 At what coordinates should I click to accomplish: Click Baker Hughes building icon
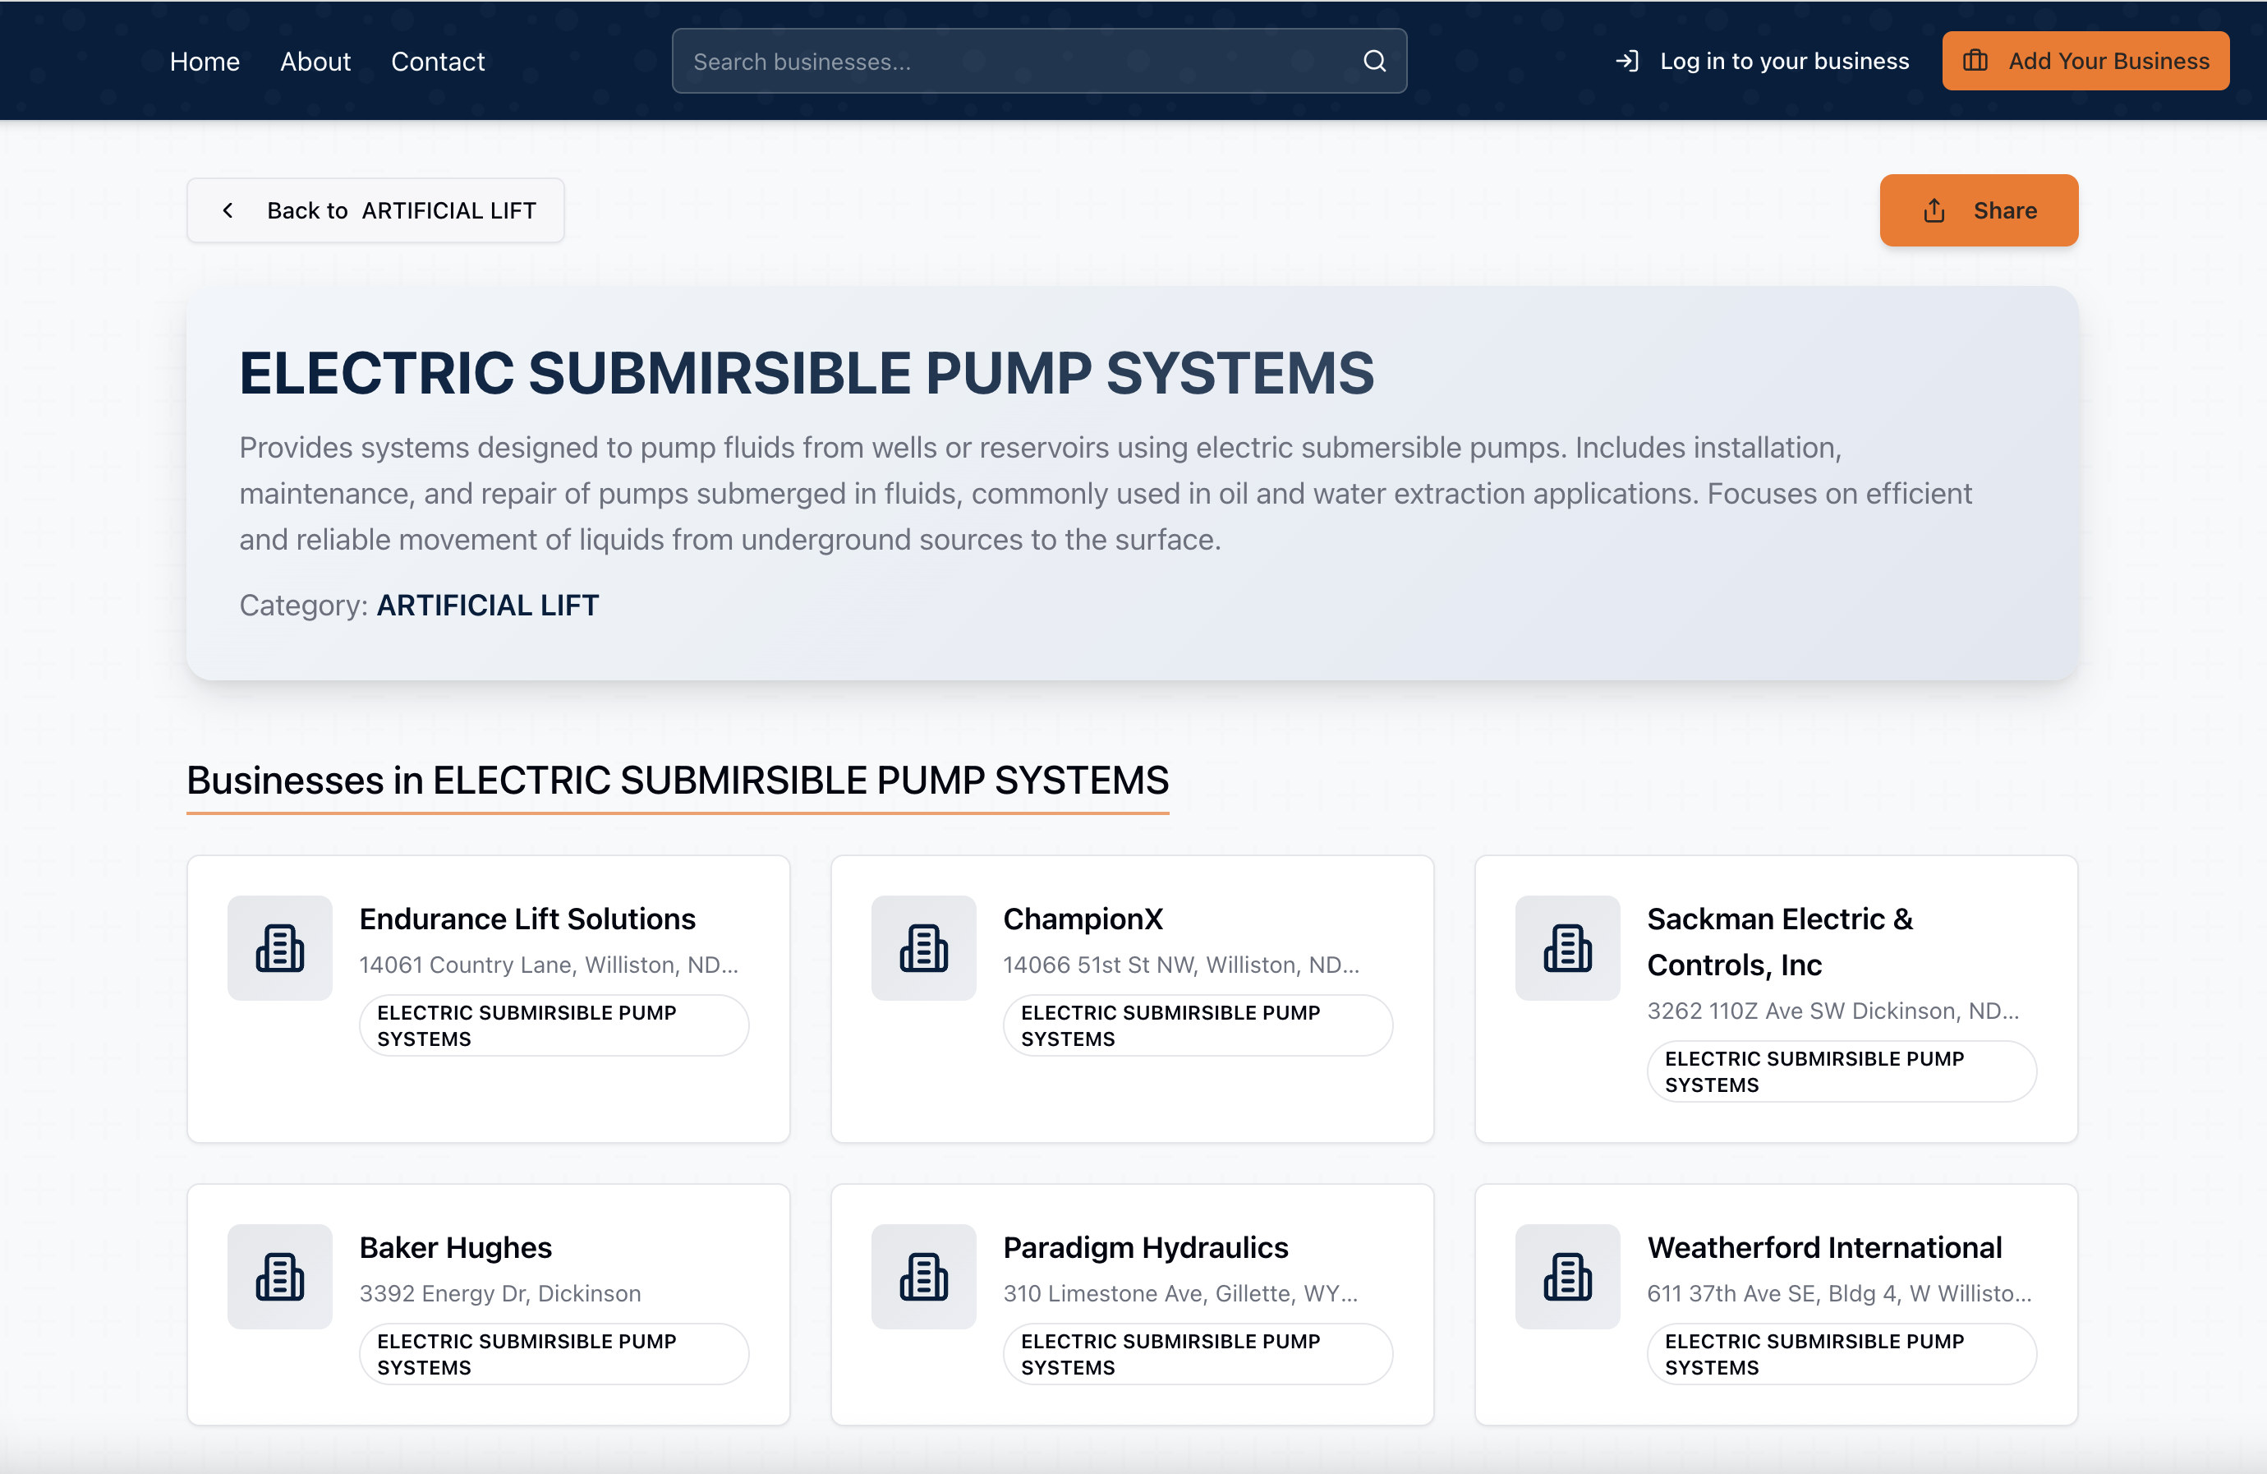[279, 1277]
